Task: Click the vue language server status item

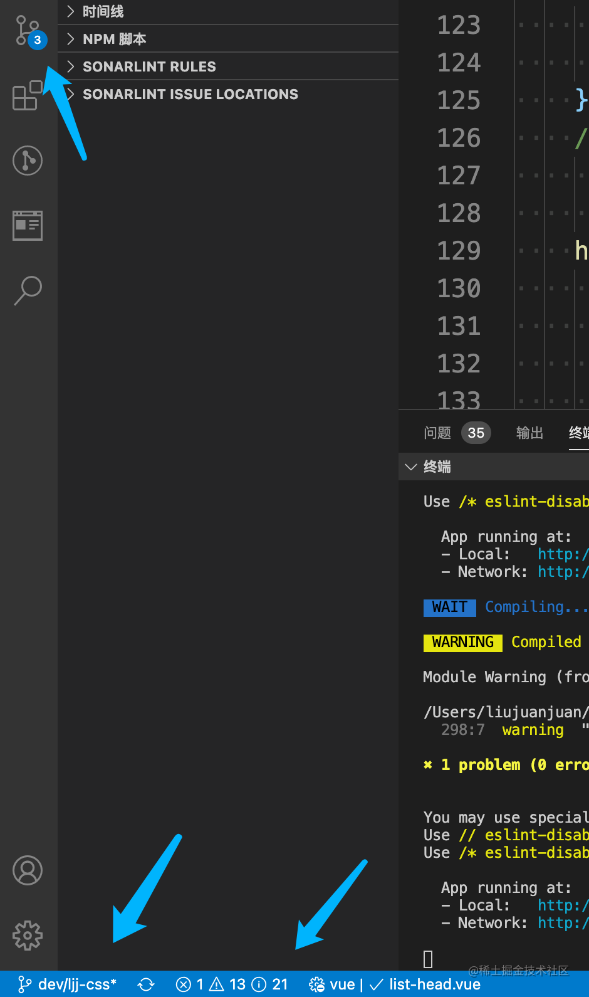Action: tap(332, 984)
